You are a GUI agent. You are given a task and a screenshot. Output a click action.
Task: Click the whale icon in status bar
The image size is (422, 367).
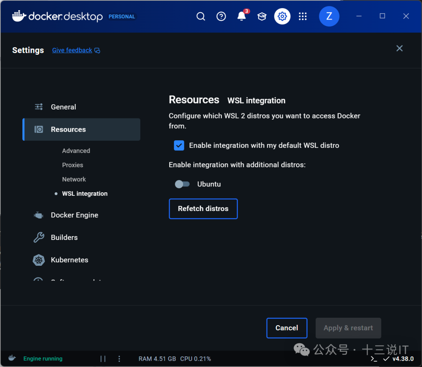(x=12, y=358)
